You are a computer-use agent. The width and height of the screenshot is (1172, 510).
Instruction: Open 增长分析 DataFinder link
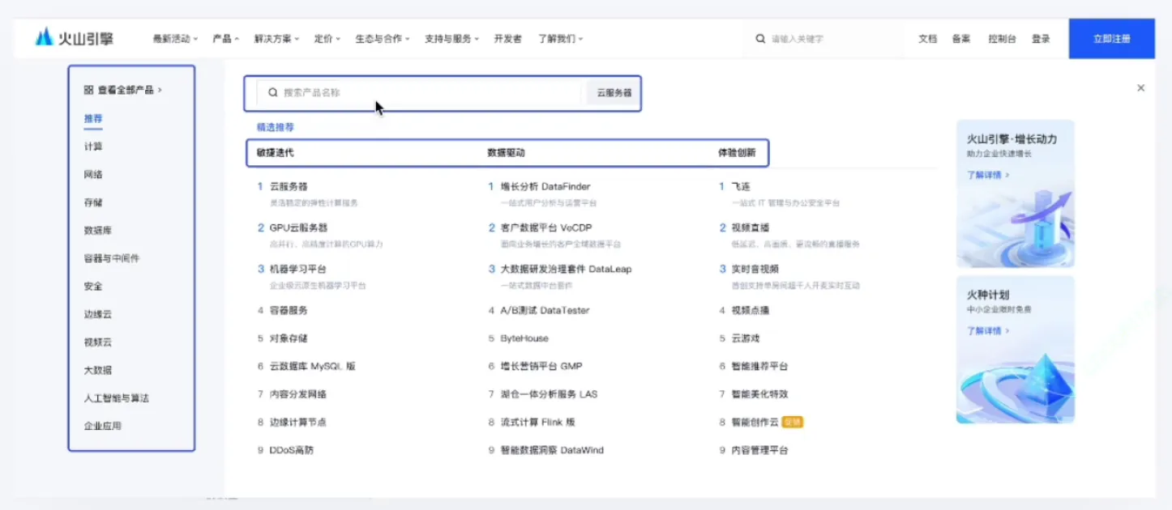pyautogui.click(x=545, y=186)
